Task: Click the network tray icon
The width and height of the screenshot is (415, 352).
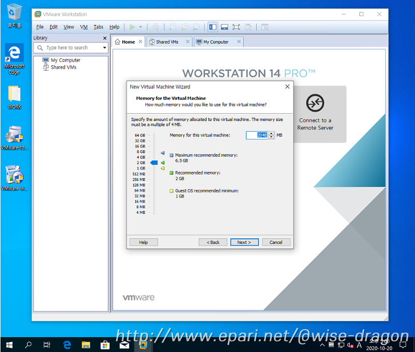Action: (341, 345)
